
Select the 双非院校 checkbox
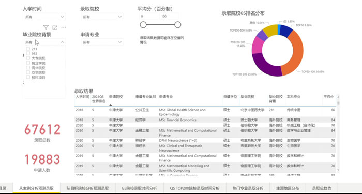28,72
